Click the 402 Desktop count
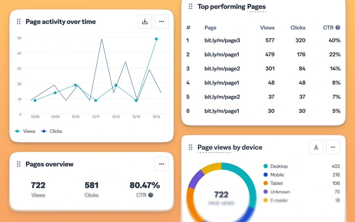Viewport: 355px width, 222px height. coord(336,166)
